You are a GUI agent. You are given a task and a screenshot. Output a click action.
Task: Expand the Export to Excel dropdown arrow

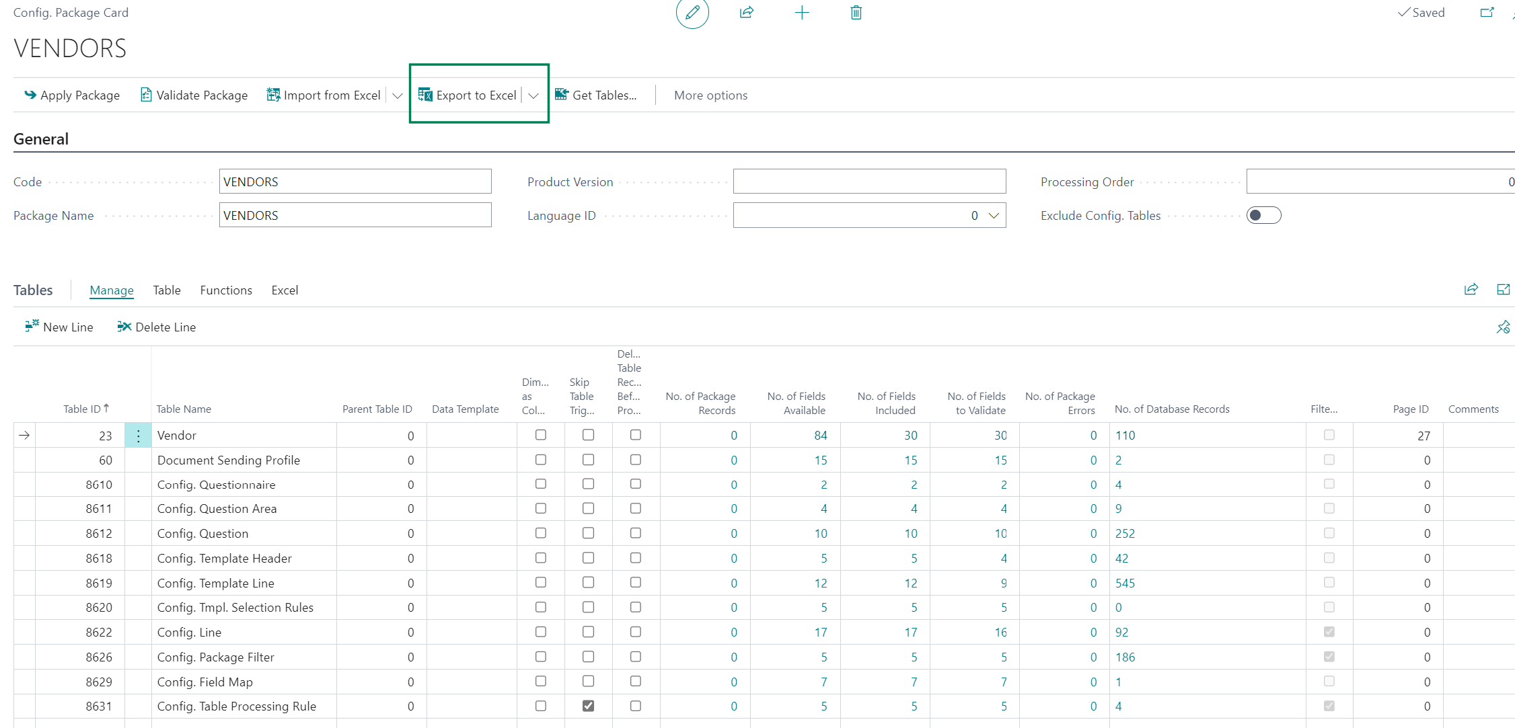pos(533,95)
